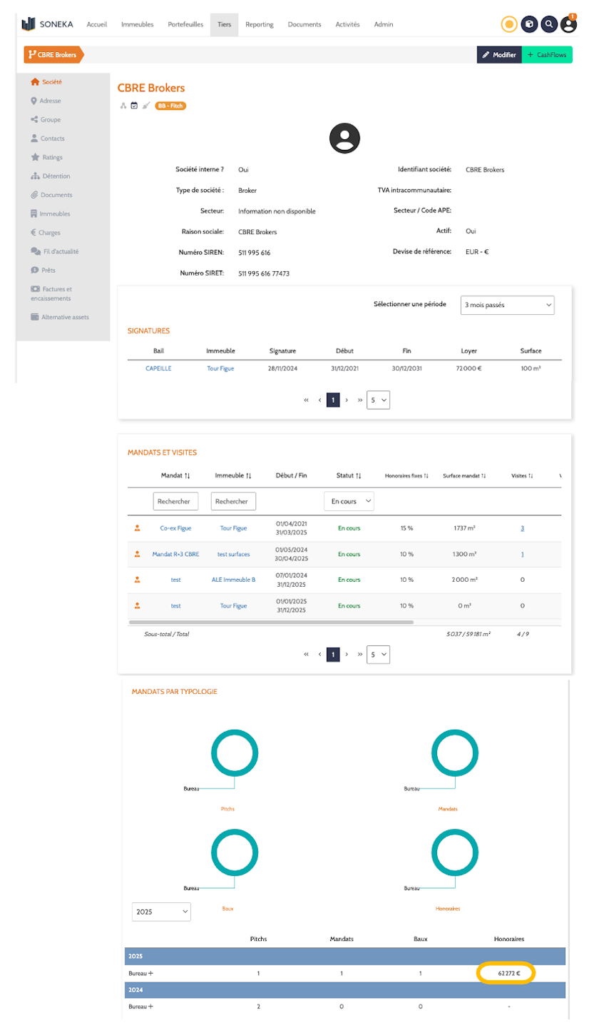
Task: Sort by Statut column
Action: (349, 475)
